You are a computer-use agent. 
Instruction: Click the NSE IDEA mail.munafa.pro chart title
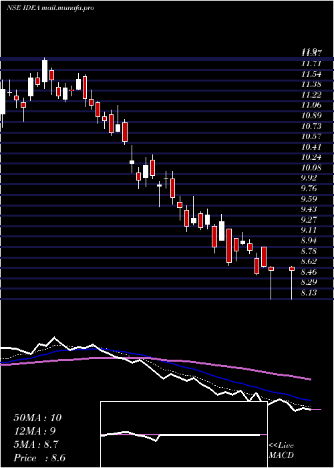pyautogui.click(x=50, y=8)
